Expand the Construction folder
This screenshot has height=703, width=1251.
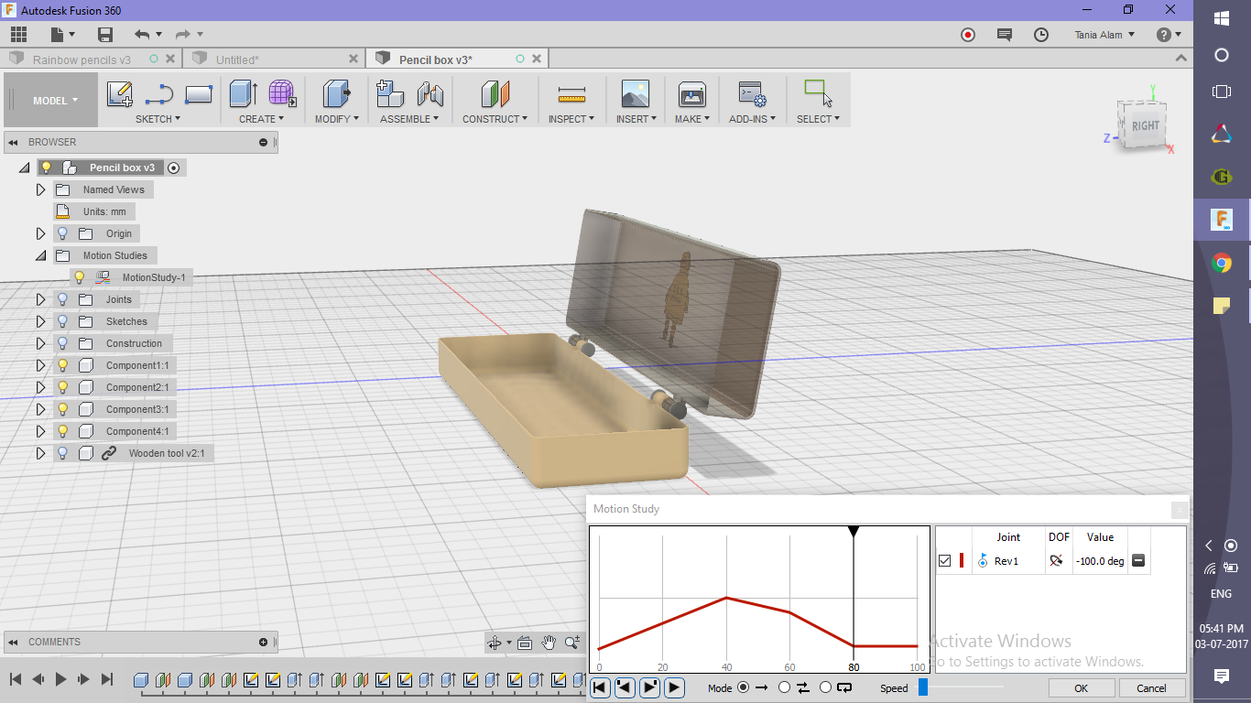[40, 343]
